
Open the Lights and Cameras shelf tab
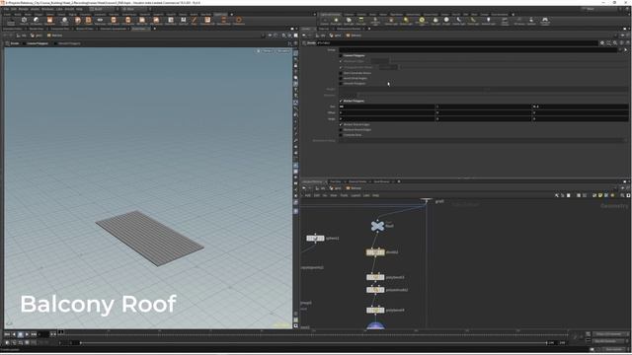click(x=330, y=15)
